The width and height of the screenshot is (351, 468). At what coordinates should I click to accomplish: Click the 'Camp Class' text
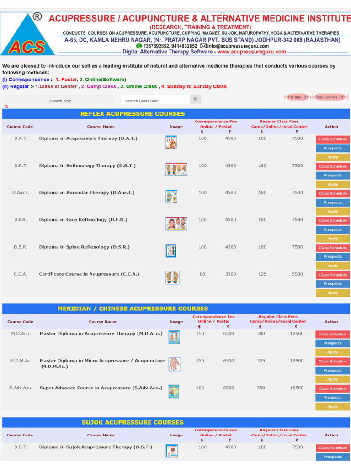[x=101, y=86]
